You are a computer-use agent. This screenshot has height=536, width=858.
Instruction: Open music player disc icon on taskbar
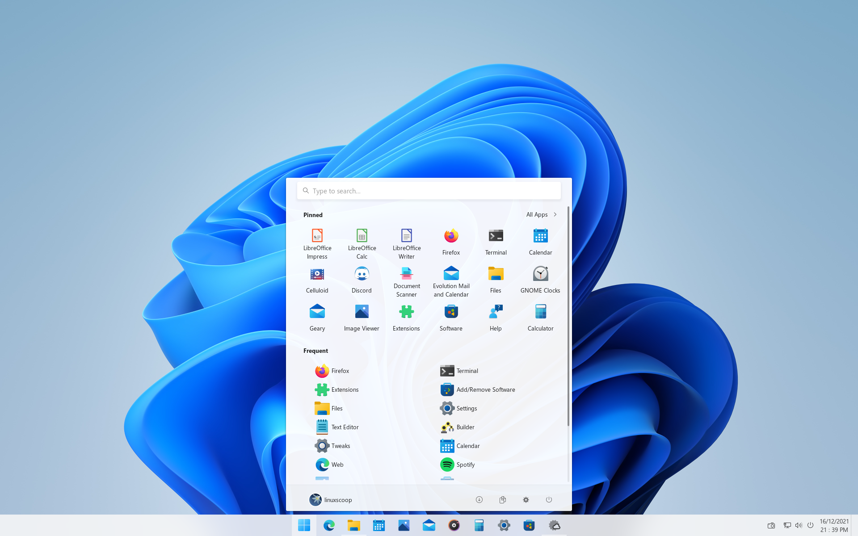(454, 525)
